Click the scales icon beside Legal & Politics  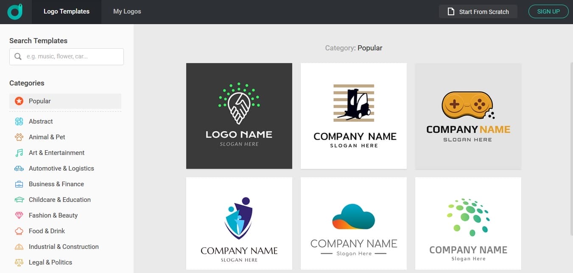coord(19,262)
